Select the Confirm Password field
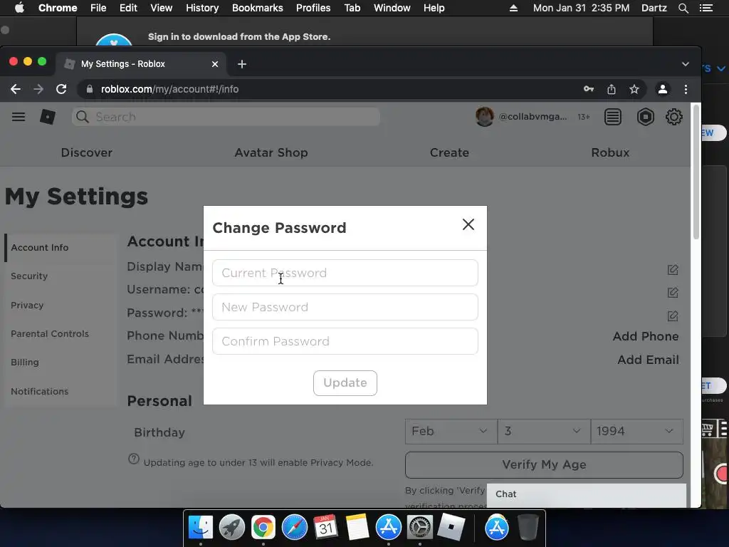The image size is (729, 547). [x=345, y=341]
